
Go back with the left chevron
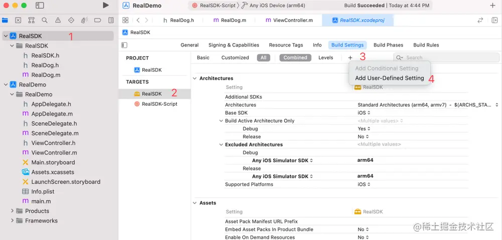pos(138,20)
